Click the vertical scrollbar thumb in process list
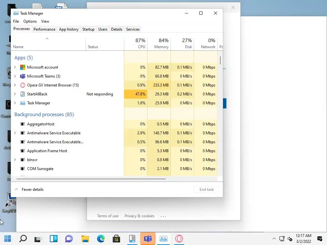Viewport: 327px width, 245px height. point(220,60)
